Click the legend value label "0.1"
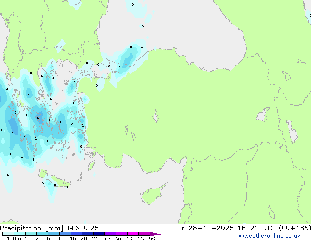311x240 pixels. [5, 238]
